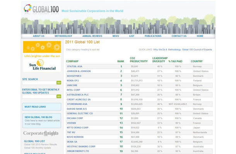The width and height of the screenshot is (236, 154).
Task: Open the Methodology menu item
Action: click(63, 36)
